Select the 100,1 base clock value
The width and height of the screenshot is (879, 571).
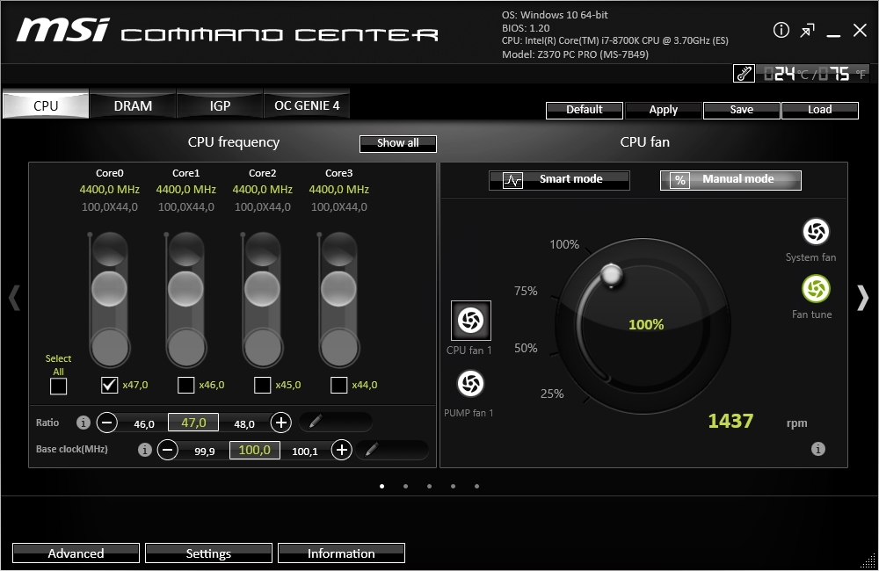coord(305,451)
